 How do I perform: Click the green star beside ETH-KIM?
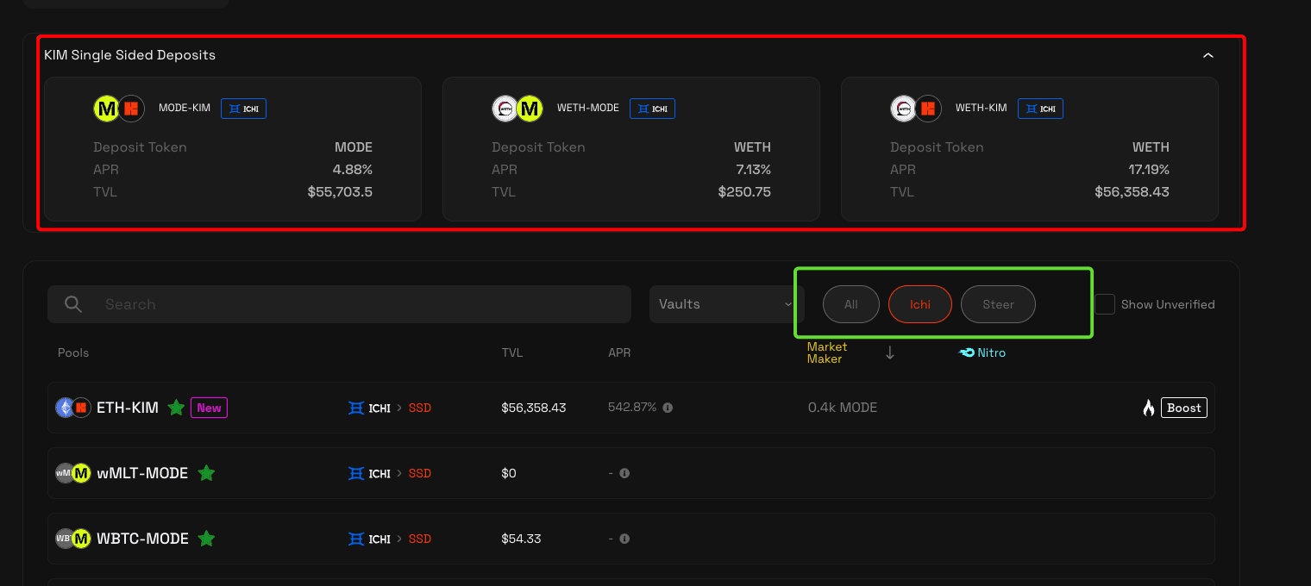(176, 408)
